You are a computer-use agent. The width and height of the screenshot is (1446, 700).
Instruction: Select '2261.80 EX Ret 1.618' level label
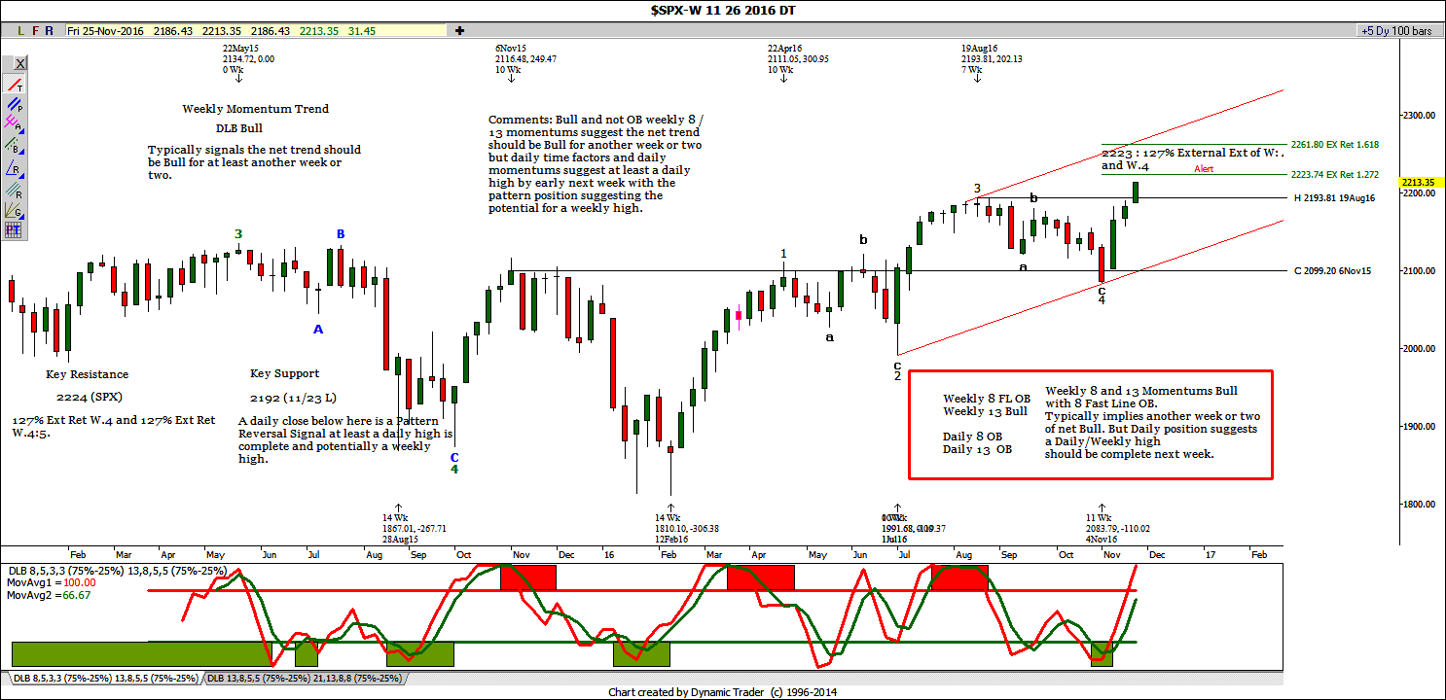point(1334,144)
